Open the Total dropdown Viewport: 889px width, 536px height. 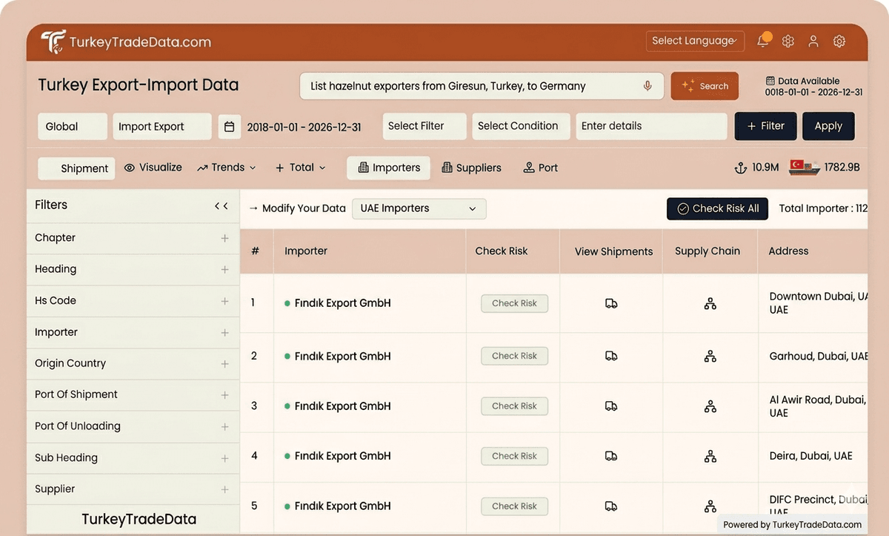[x=301, y=168]
